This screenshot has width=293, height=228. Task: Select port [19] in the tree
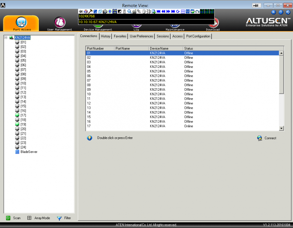point(23,124)
